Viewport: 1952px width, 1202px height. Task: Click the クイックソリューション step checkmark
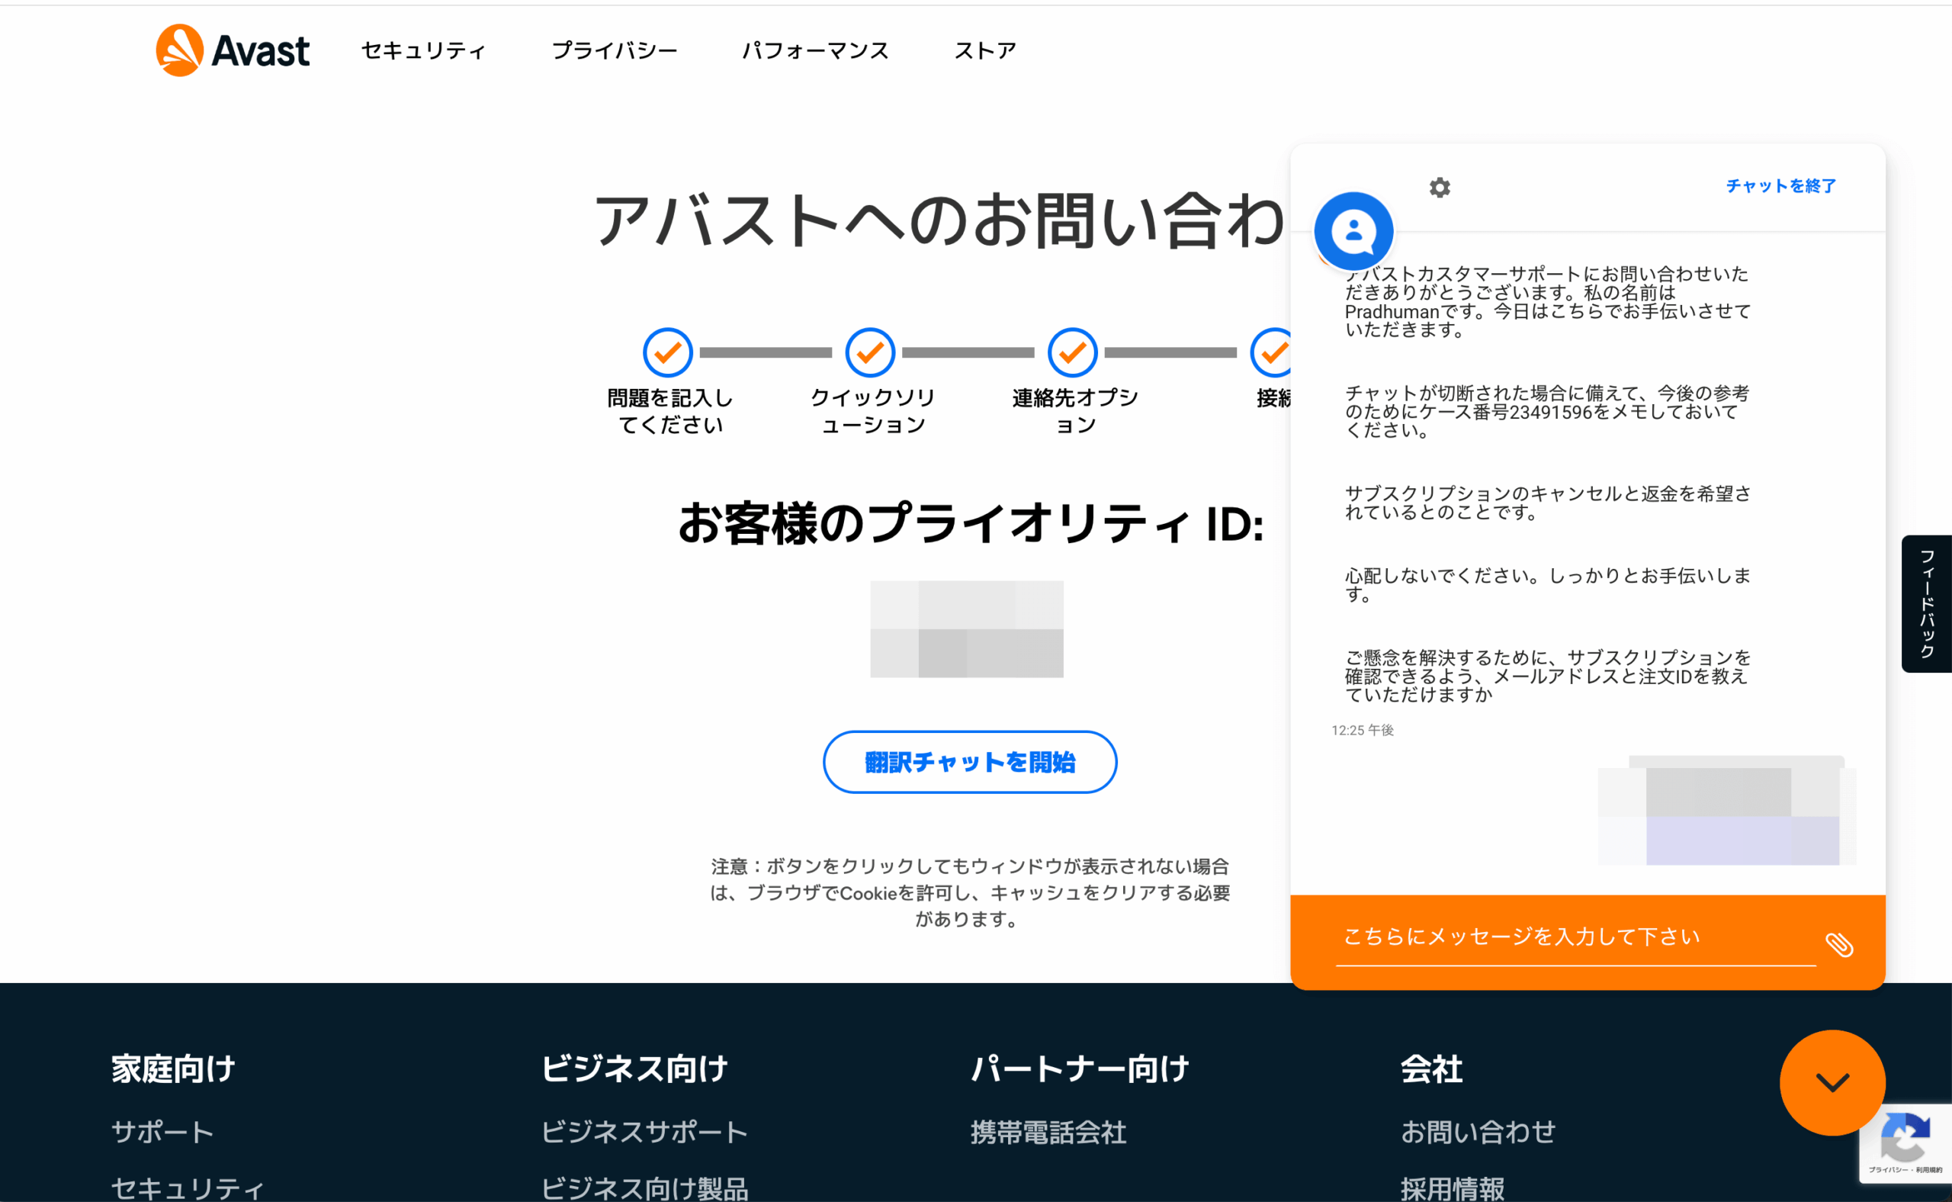(870, 352)
